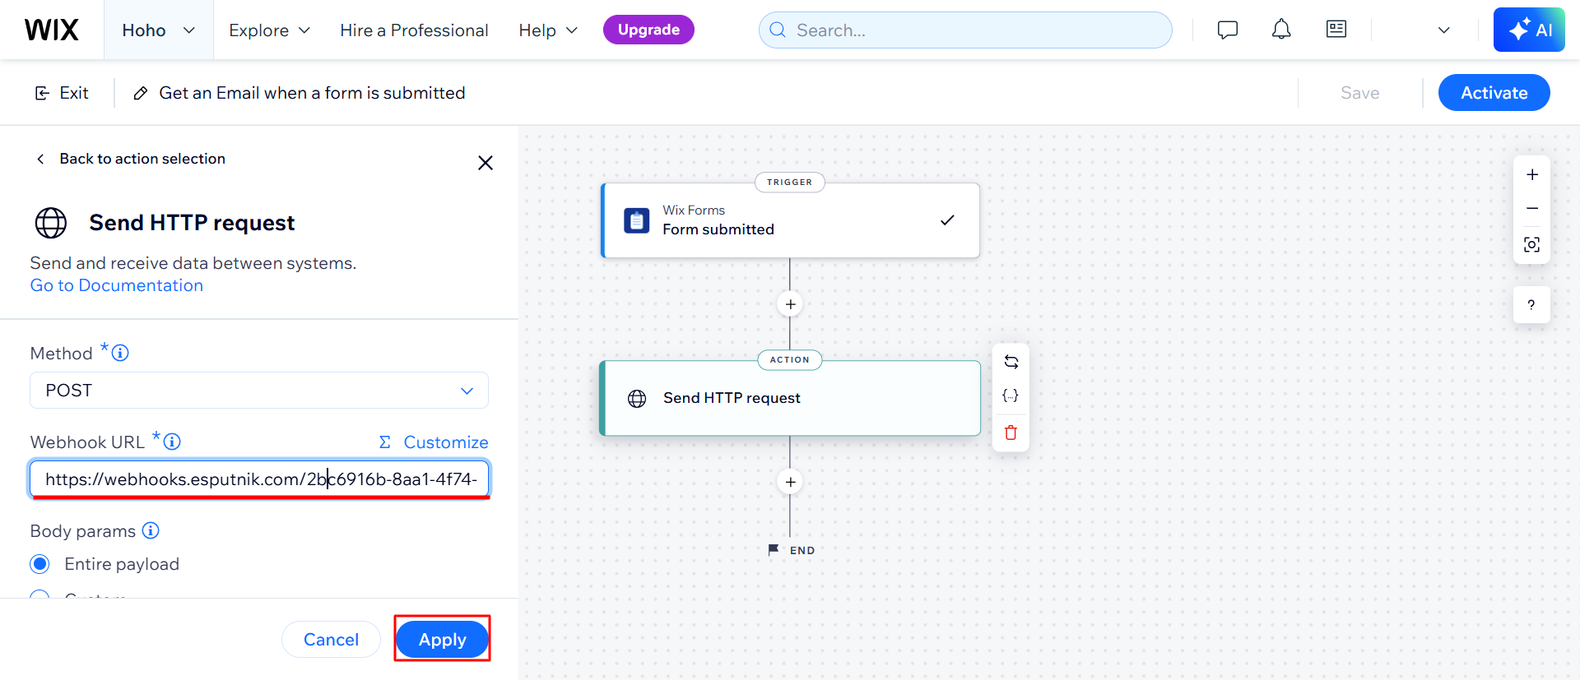Open the Explore menu
Image resolution: width=1580 pixels, height=680 pixels.
click(270, 30)
